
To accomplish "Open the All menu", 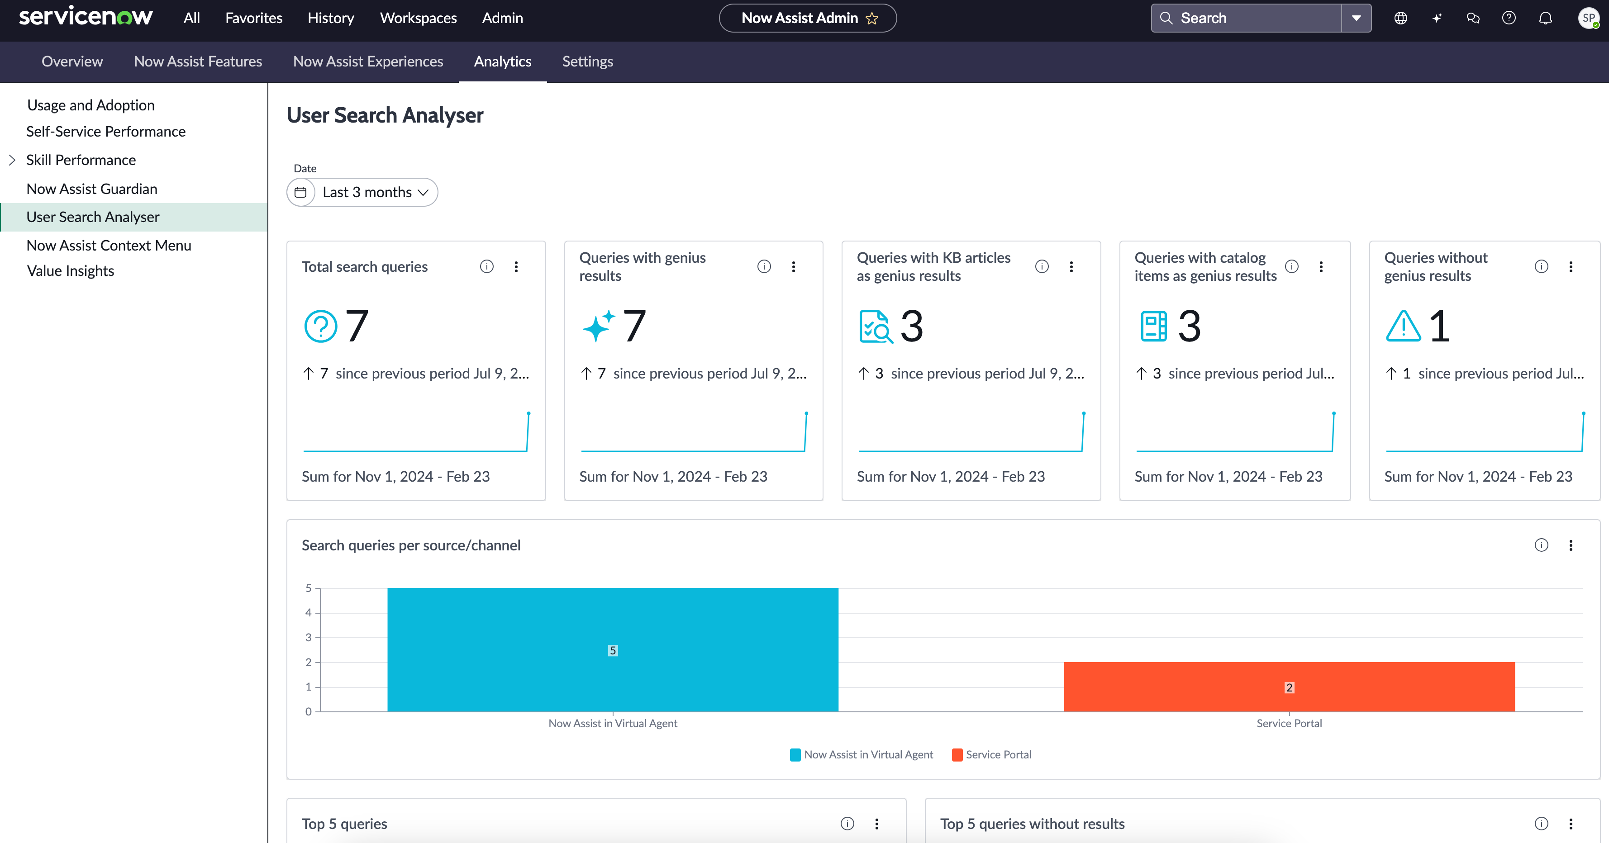I will pos(192,18).
